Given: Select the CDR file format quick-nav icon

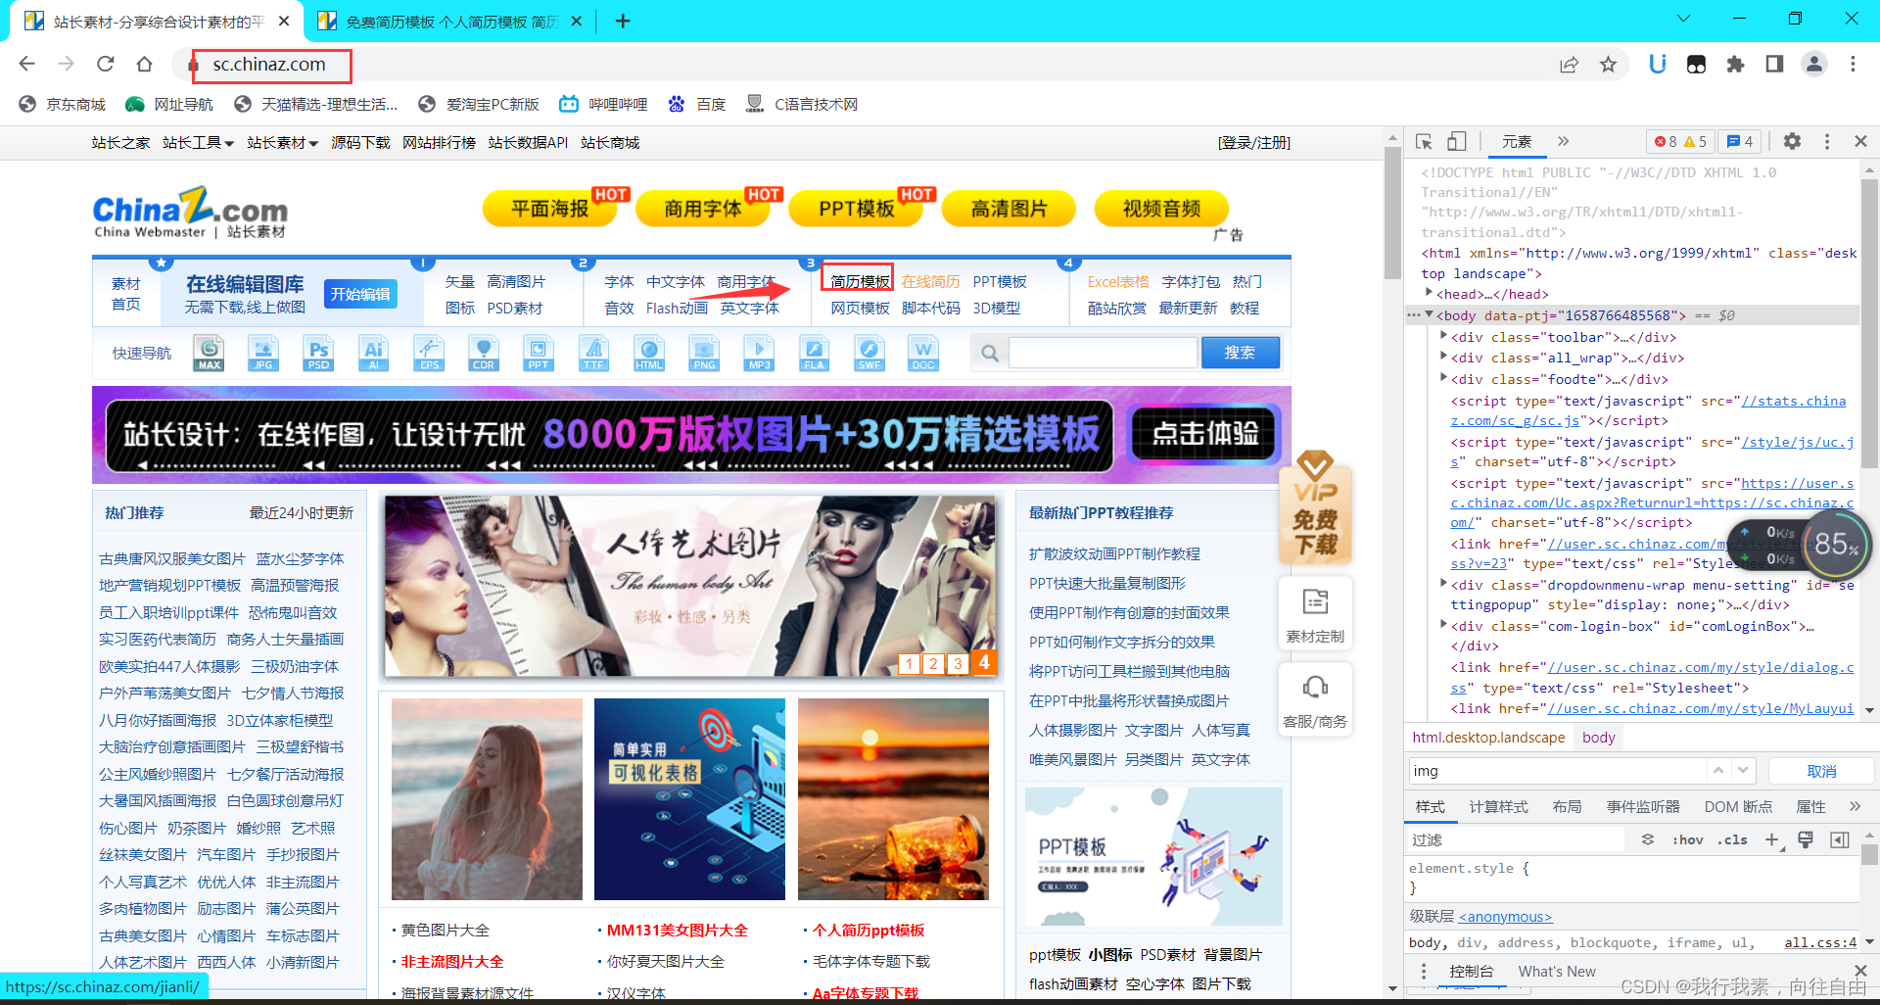Looking at the screenshot, I should coord(484,353).
